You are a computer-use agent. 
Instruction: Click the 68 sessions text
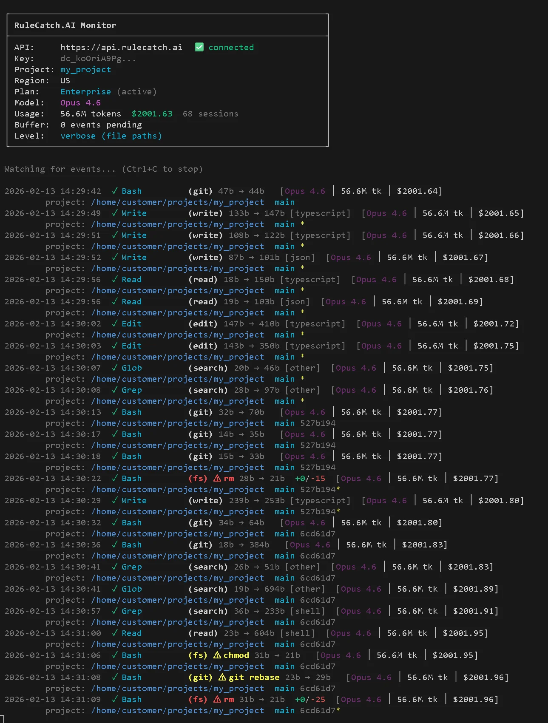[210, 113]
